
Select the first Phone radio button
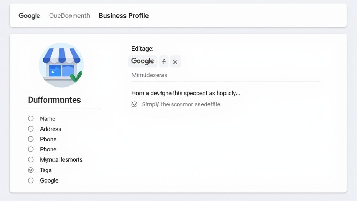click(x=31, y=139)
